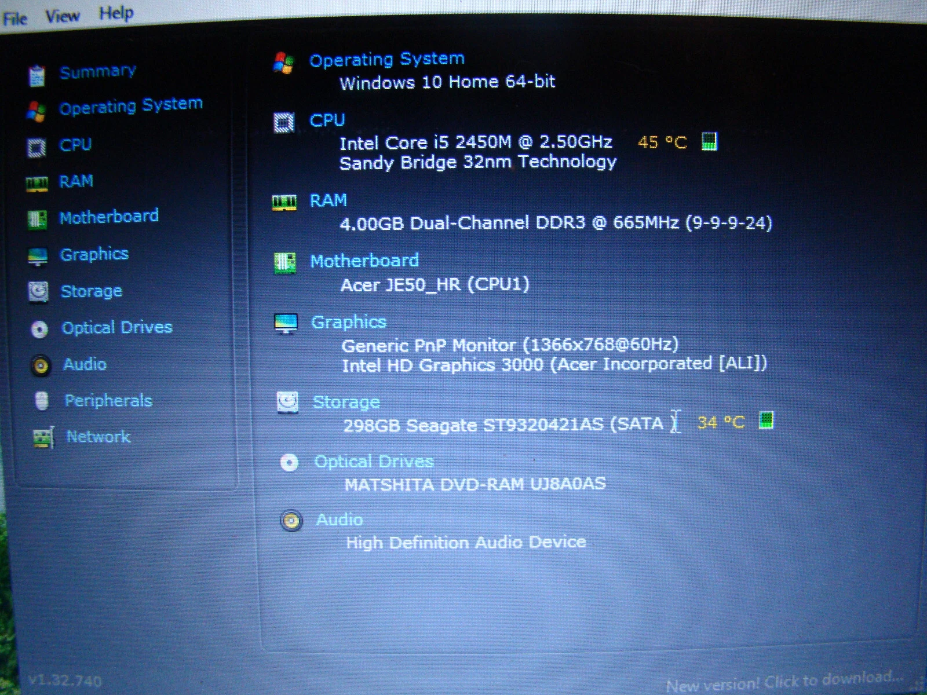Screen dimensions: 927x695
Task: Click 'Intel Core i5 2450M @ 2.50GHz' text
Action: pos(476,142)
